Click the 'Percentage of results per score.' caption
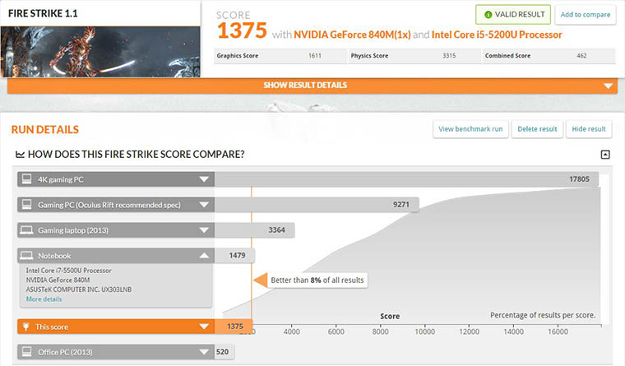The width and height of the screenshot is (625, 366). point(543,315)
